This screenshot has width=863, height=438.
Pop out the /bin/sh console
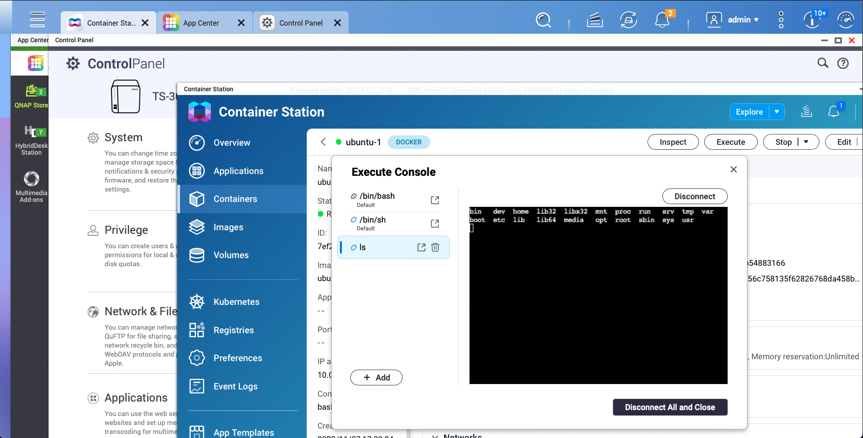click(x=434, y=223)
